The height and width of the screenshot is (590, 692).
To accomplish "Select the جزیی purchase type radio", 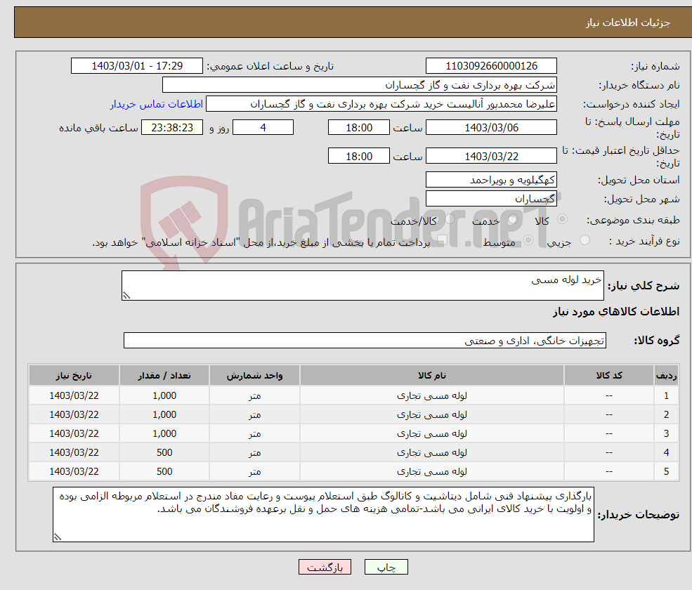I will tap(585, 240).
